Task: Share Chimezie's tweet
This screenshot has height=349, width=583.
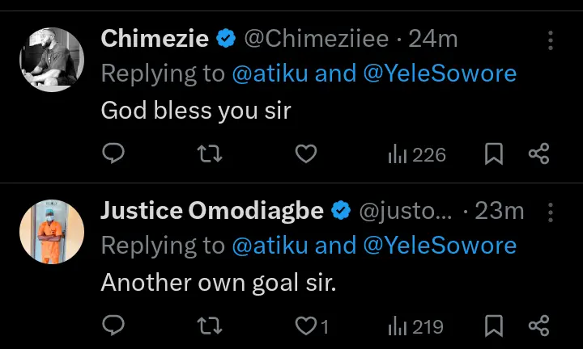Action: [x=539, y=153]
